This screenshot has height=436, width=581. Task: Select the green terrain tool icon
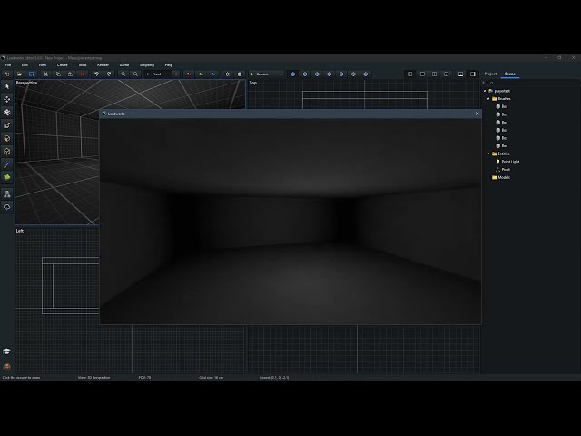click(7, 177)
